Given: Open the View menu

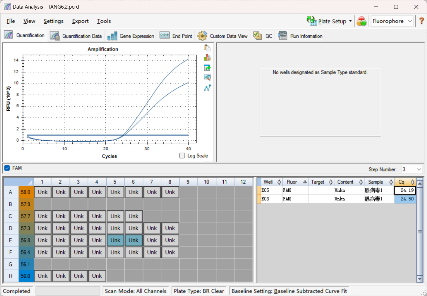Looking at the screenshot, I should (29, 21).
